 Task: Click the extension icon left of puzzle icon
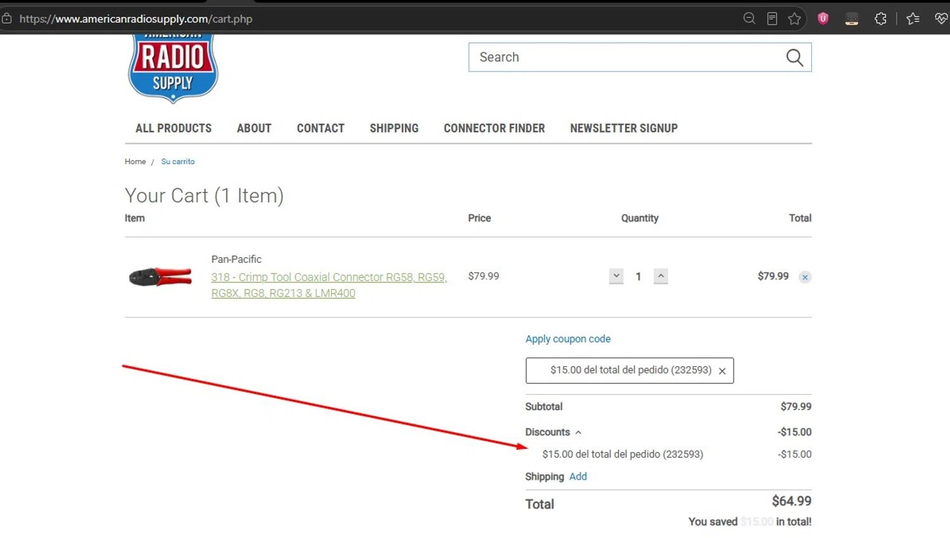[x=852, y=18]
